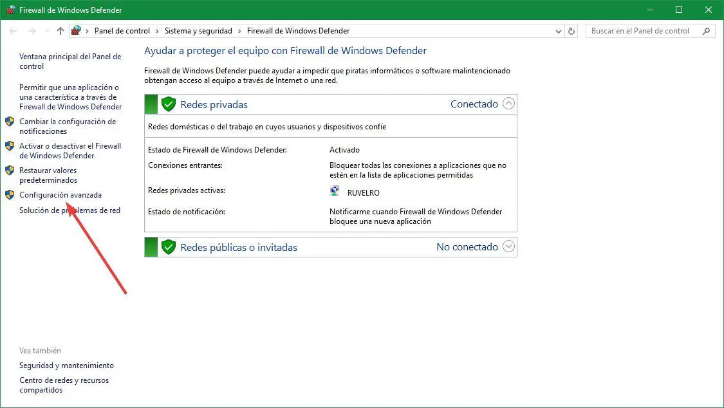724x408 pixels.
Task: Click the 'Redes privadas' section header
Action: (x=331, y=104)
